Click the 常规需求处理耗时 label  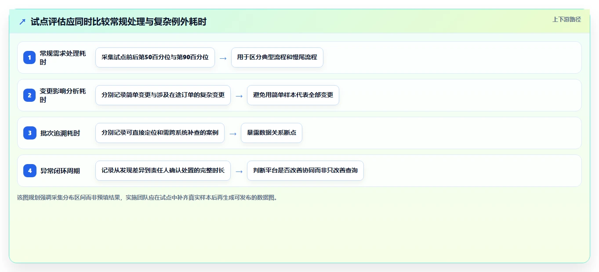pyautogui.click(x=63, y=57)
